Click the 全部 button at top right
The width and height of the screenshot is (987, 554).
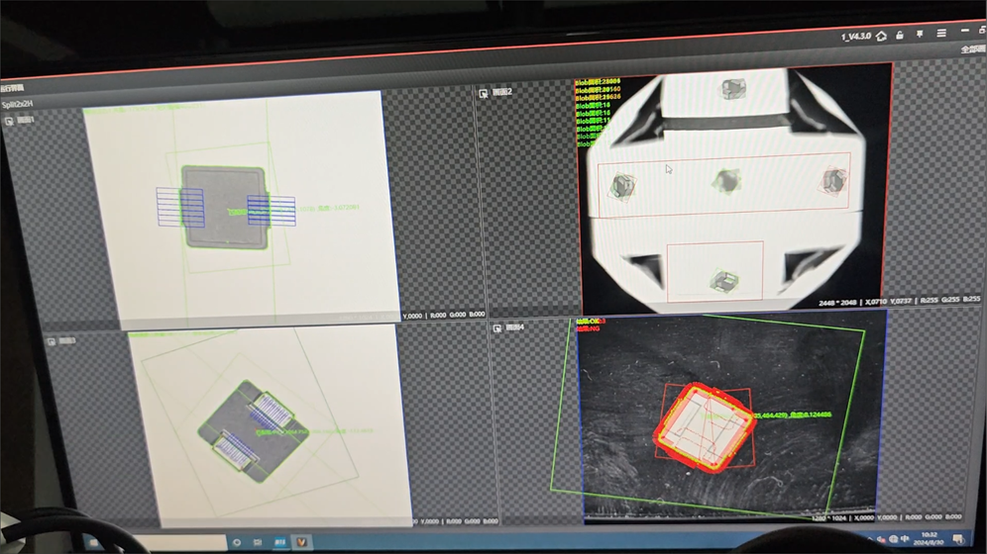point(972,48)
